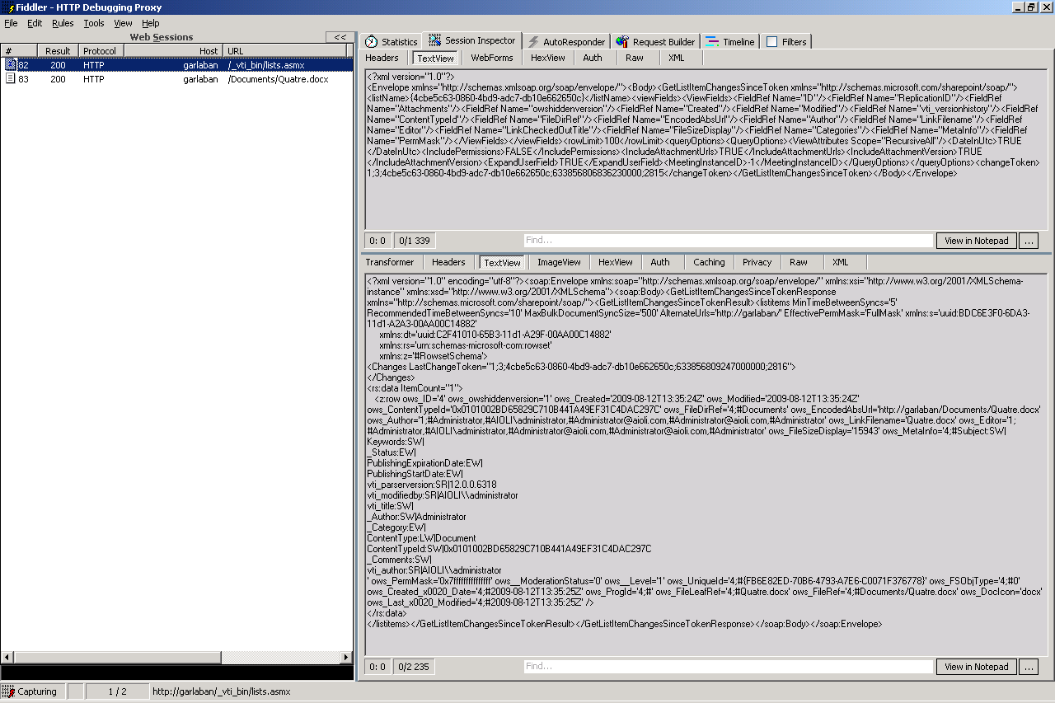Click session 83 document icon
Viewport: 1055px width, 703px height.
coord(11,79)
